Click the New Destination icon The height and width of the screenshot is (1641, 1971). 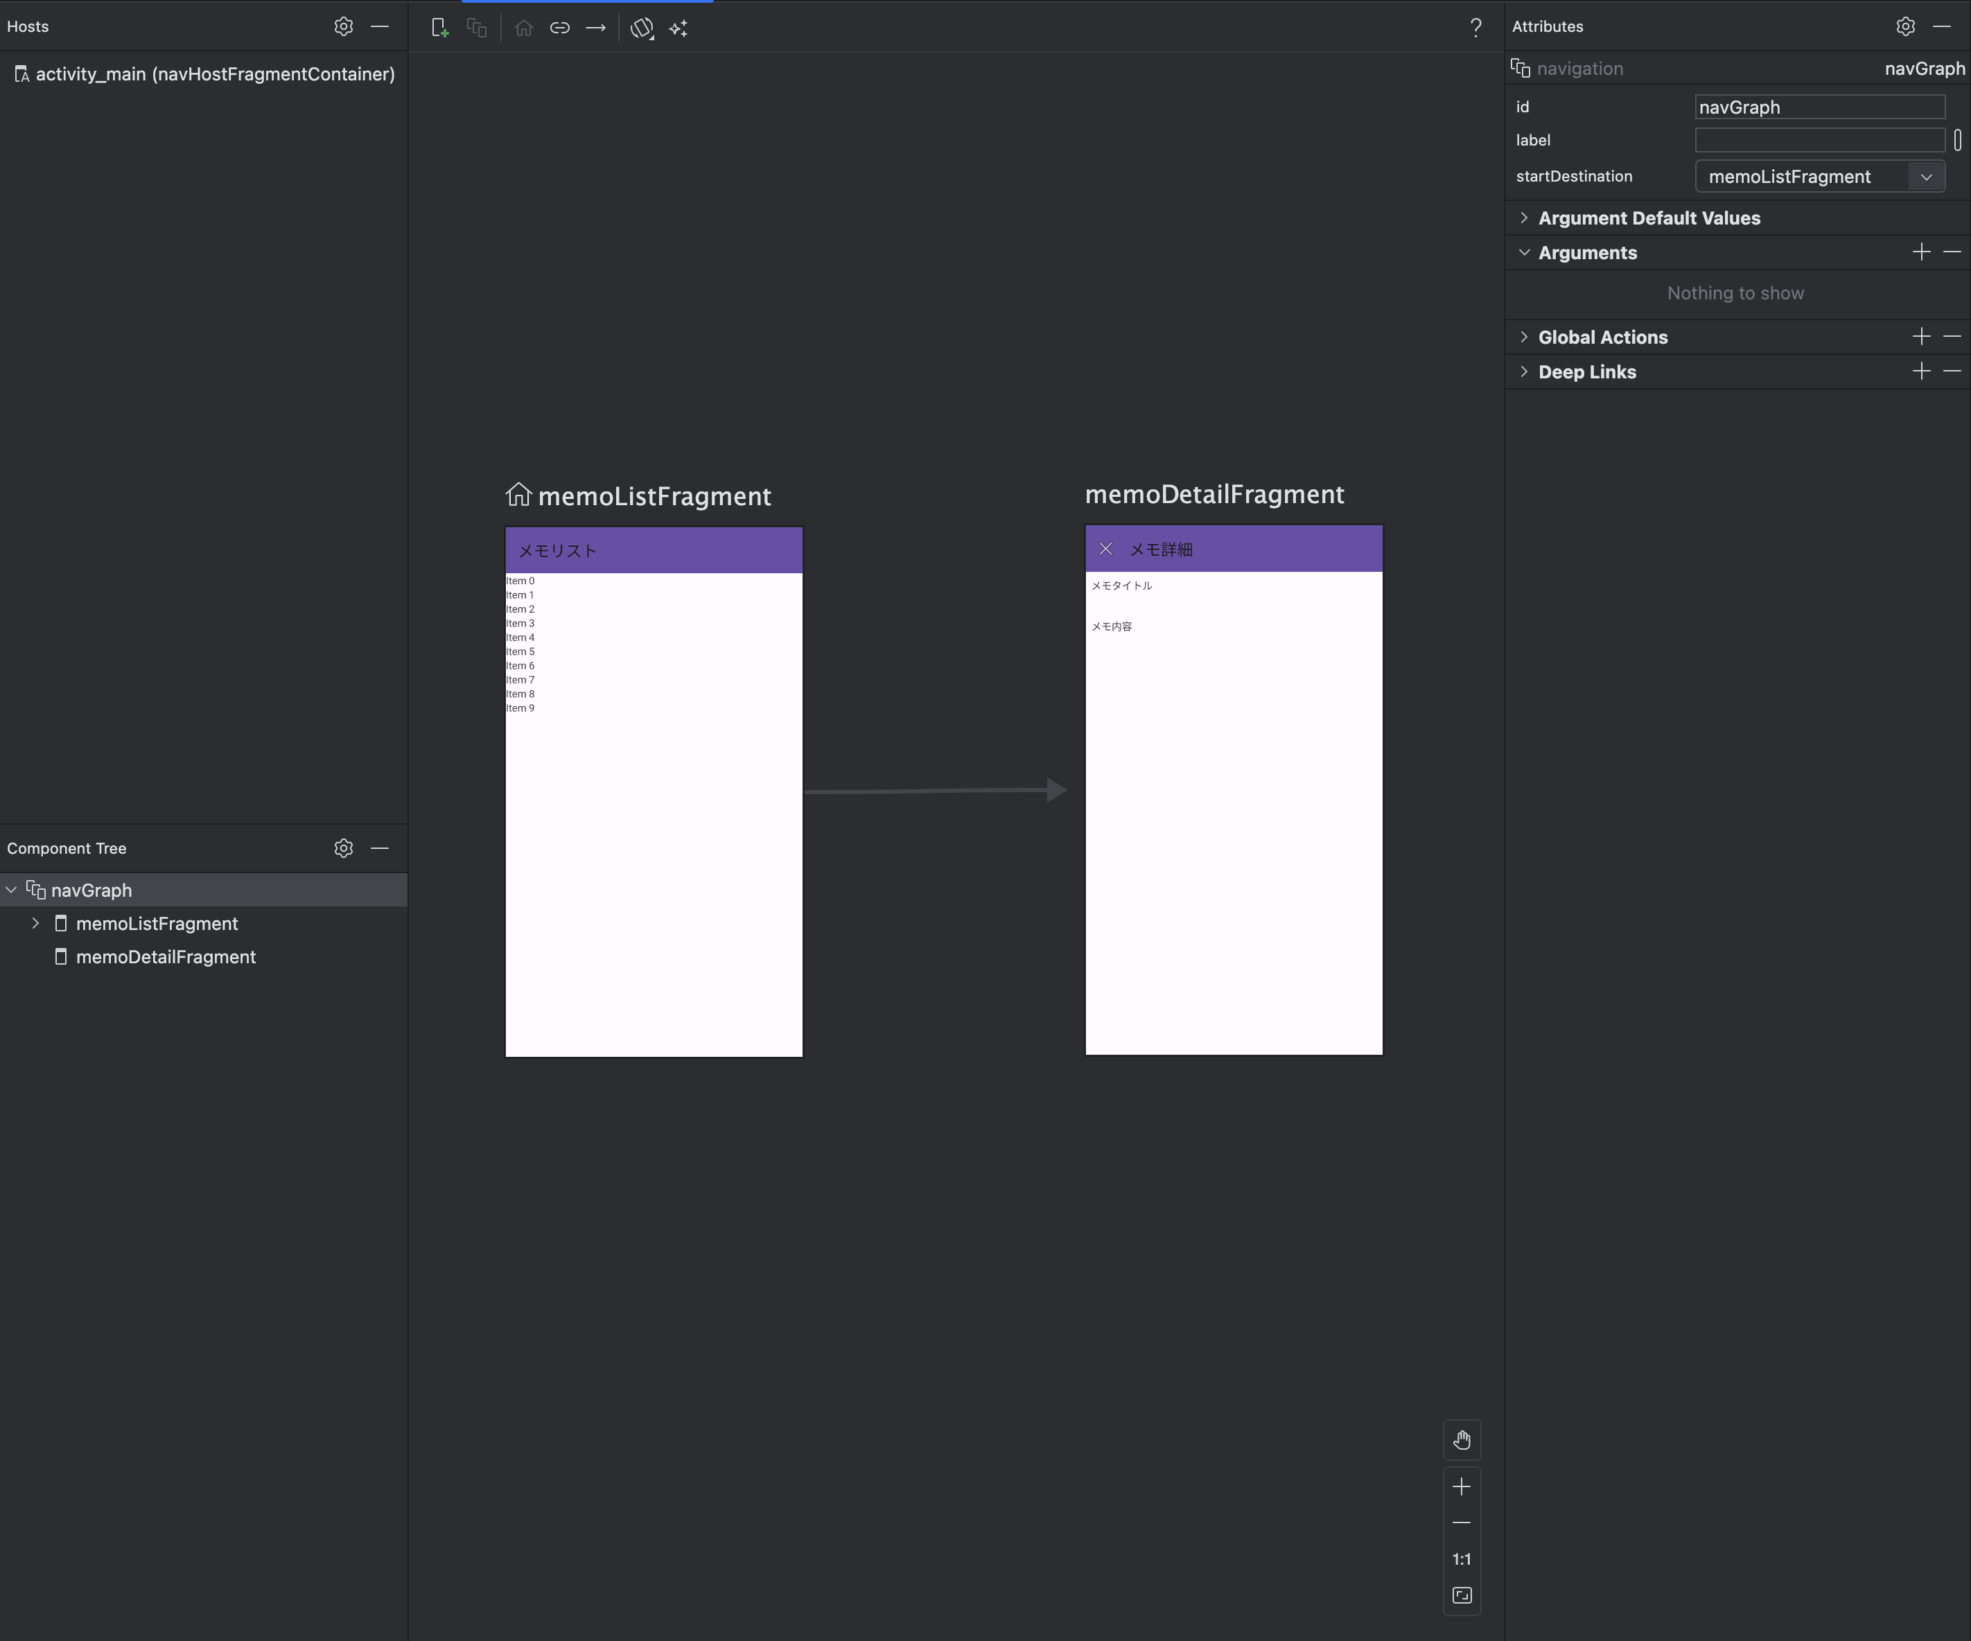pyautogui.click(x=439, y=28)
